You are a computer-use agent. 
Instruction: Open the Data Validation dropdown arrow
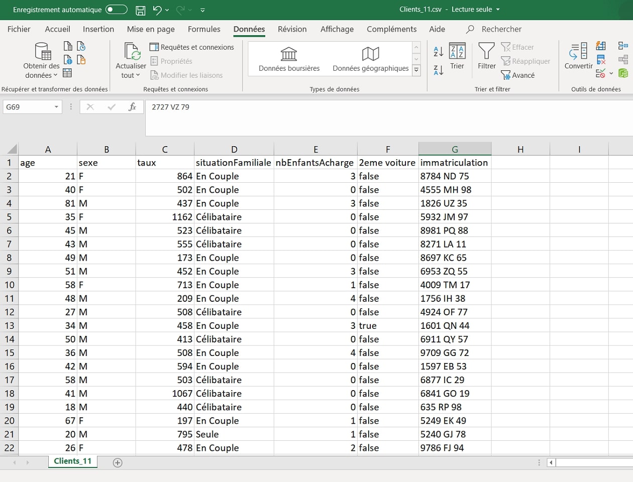[611, 73]
